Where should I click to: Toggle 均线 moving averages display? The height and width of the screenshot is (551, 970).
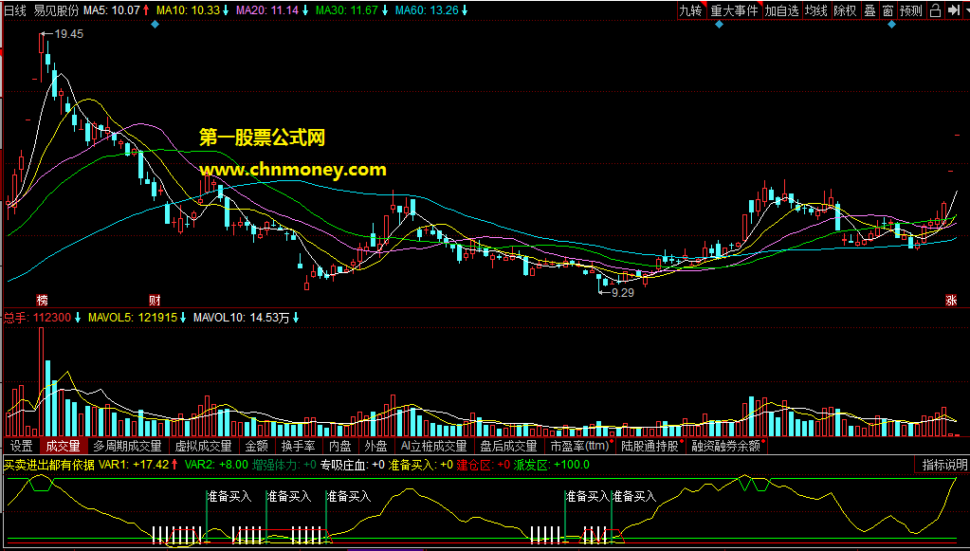(816, 10)
